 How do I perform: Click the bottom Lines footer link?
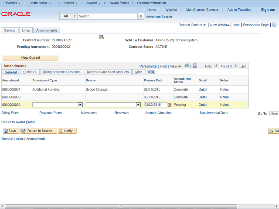20,139
